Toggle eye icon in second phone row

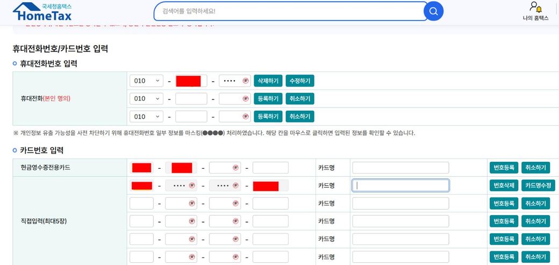click(246, 99)
